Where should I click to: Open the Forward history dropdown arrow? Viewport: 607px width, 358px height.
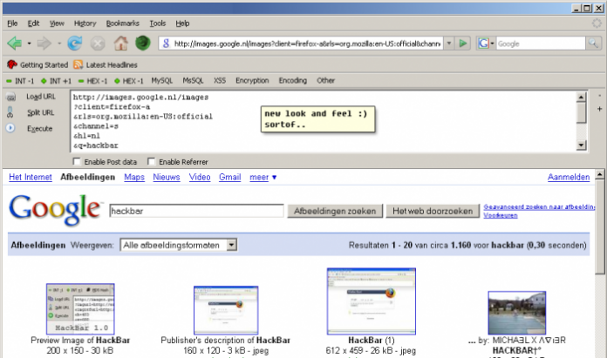tap(59, 44)
